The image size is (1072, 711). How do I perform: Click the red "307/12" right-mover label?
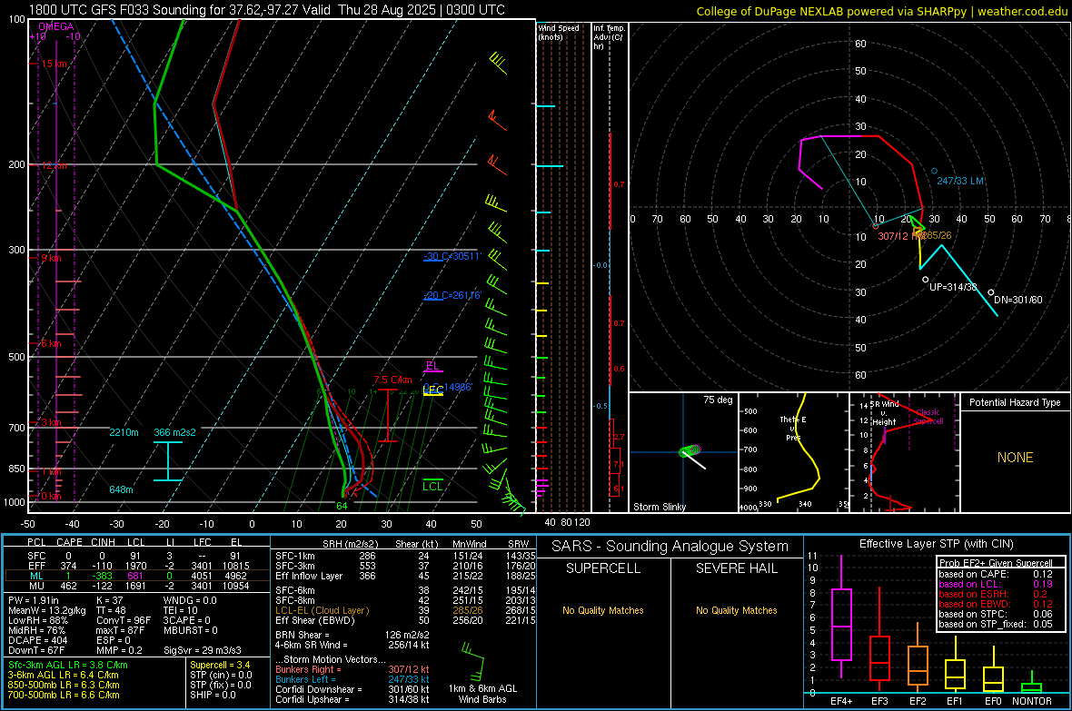[893, 236]
